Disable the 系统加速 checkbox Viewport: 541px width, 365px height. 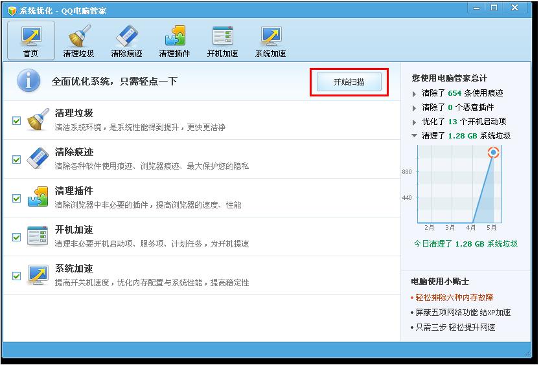click(x=16, y=276)
